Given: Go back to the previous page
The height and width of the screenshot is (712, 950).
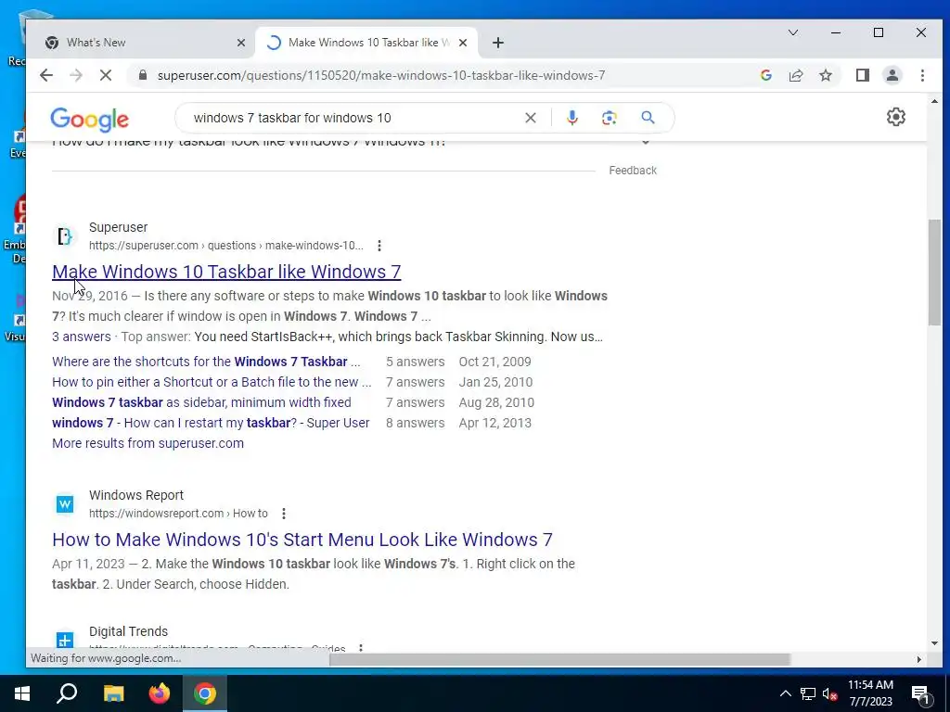Looking at the screenshot, I should click(46, 75).
